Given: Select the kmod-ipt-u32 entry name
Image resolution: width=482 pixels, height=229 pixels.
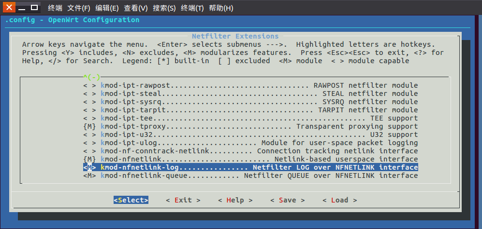Looking at the screenshot, I should click(x=127, y=135).
